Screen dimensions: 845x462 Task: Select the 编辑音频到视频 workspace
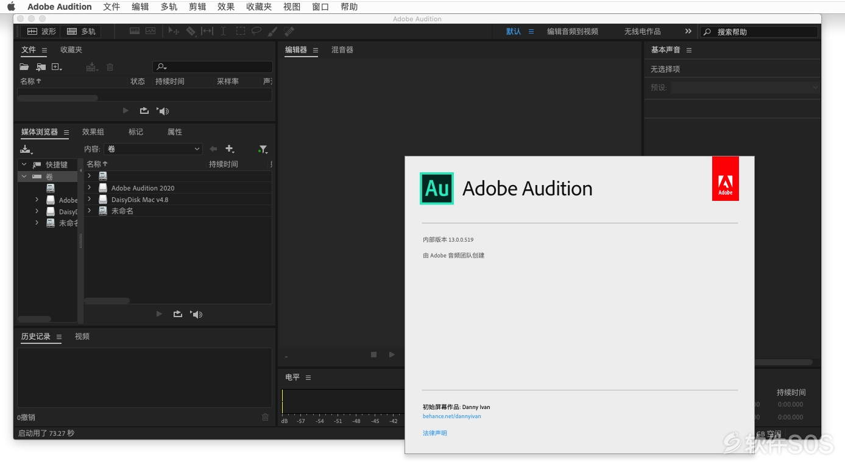[x=573, y=31]
